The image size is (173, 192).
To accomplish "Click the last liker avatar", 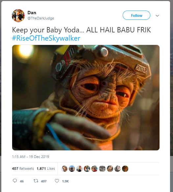I will (125, 169).
